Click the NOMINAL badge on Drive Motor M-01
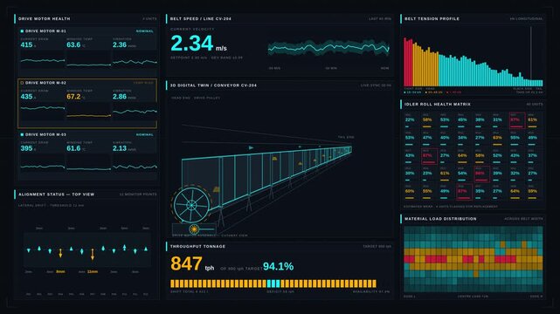This screenshot has height=314, width=560. 145,31
